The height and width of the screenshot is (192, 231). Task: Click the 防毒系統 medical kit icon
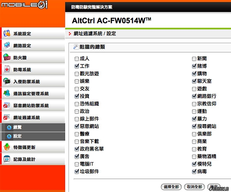click(7, 69)
